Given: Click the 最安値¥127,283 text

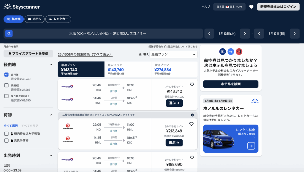Looking at the screenshot, I should [x=20, y=90].
